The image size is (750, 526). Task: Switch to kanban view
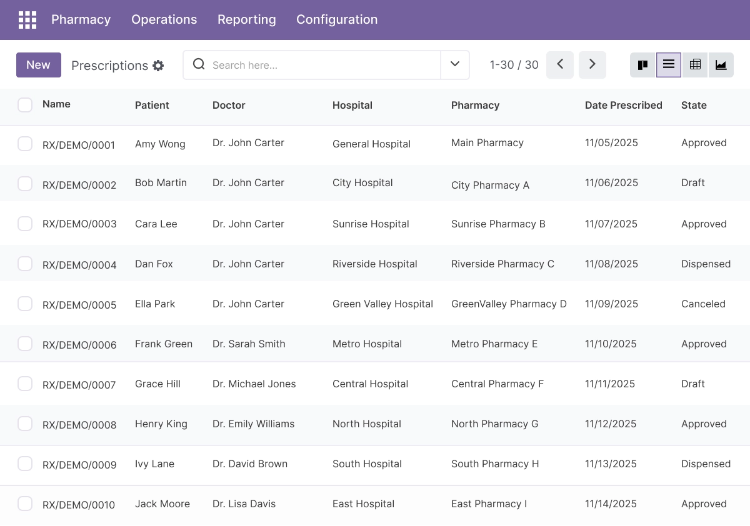(642, 65)
